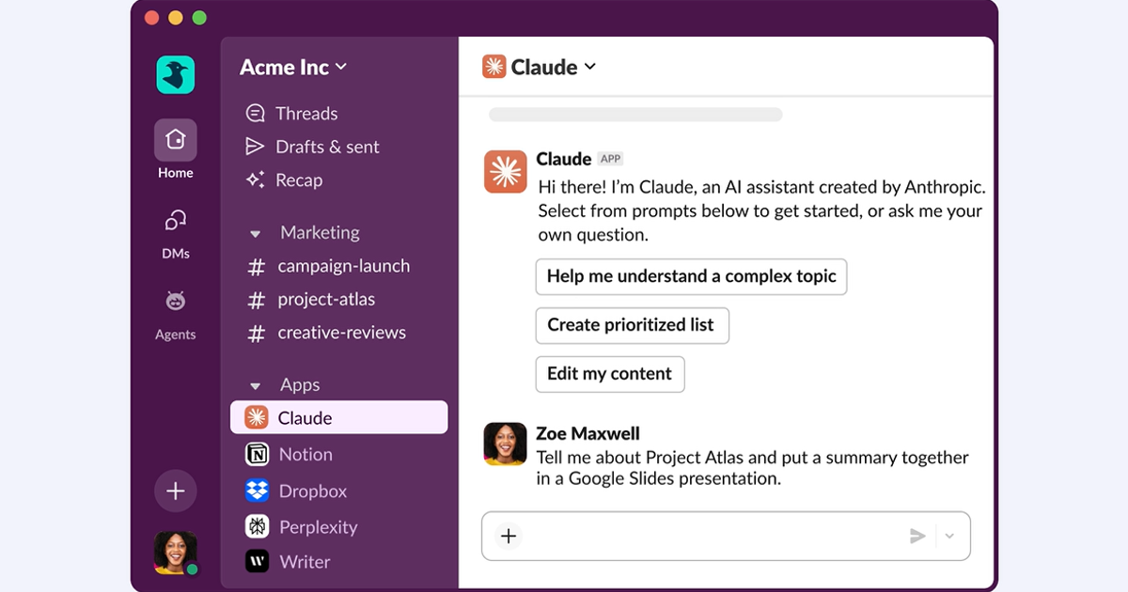Open Drafts & sent
This screenshot has height=592, width=1128.
pos(326,147)
